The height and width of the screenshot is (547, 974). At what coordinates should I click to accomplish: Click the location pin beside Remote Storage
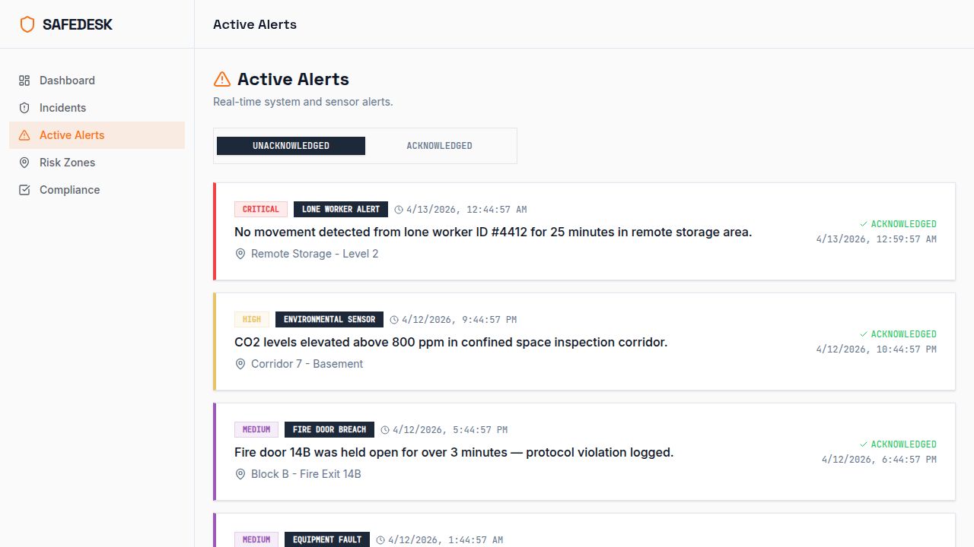pyautogui.click(x=240, y=254)
